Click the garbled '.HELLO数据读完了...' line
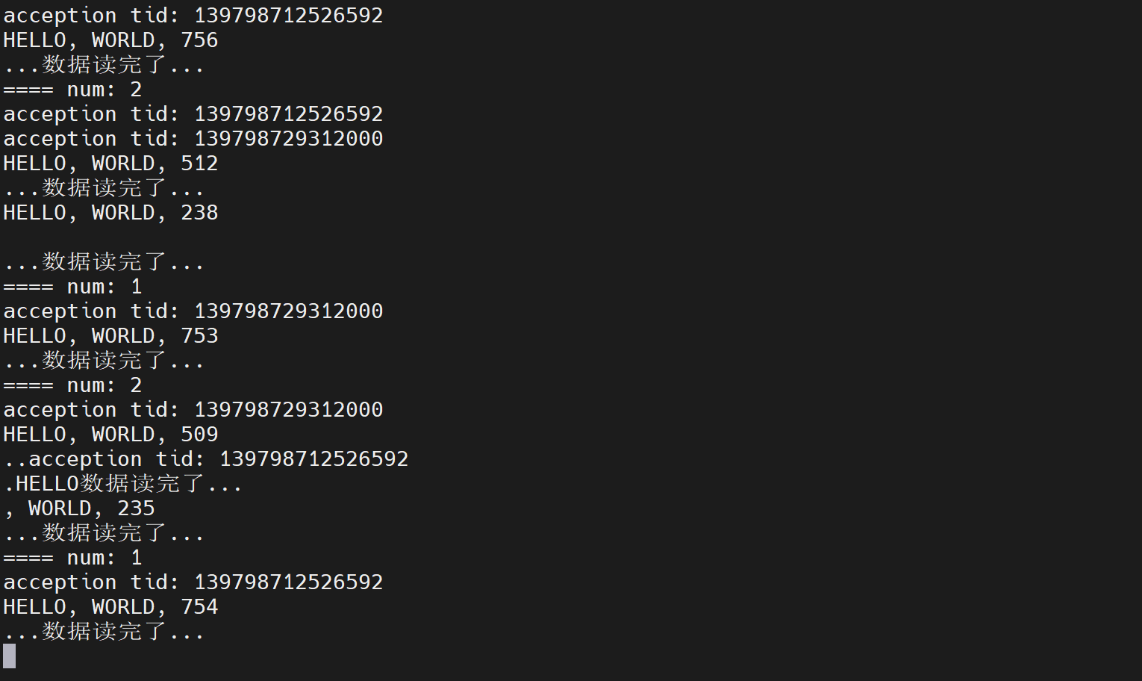This screenshot has width=1142, height=681. (x=123, y=484)
